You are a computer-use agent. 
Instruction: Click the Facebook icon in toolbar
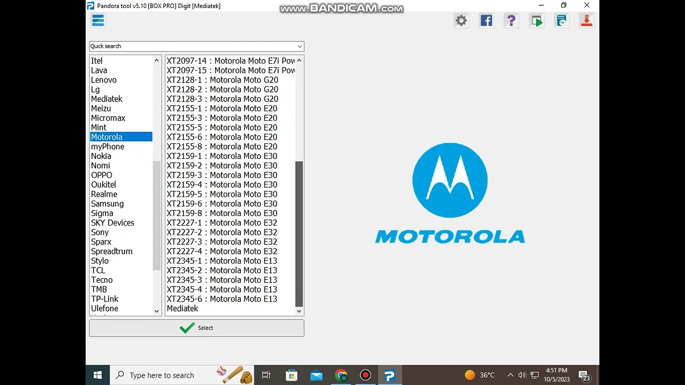click(x=486, y=21)
